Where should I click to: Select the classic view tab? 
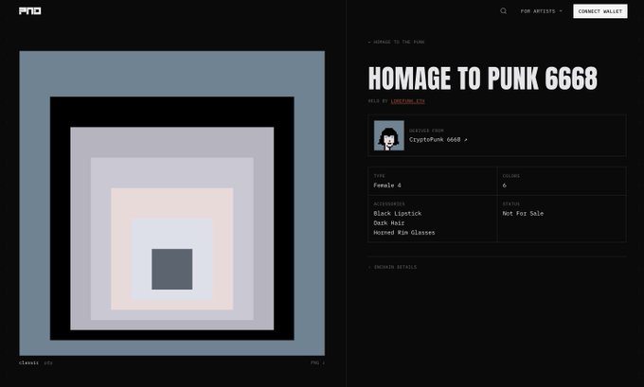pos(28,362)
